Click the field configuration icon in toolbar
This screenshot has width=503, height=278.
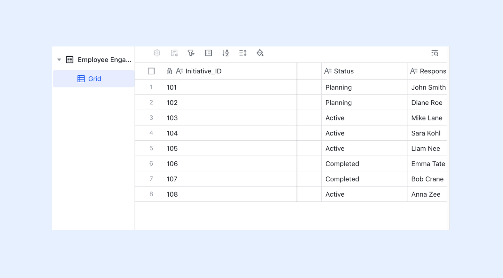174,53
